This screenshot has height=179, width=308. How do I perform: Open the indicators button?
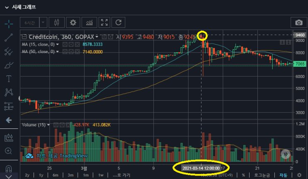(x=89, y=22)
